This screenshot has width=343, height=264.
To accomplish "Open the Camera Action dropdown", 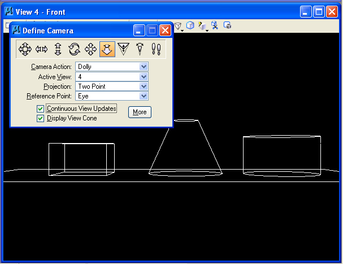I will (112, 67).
